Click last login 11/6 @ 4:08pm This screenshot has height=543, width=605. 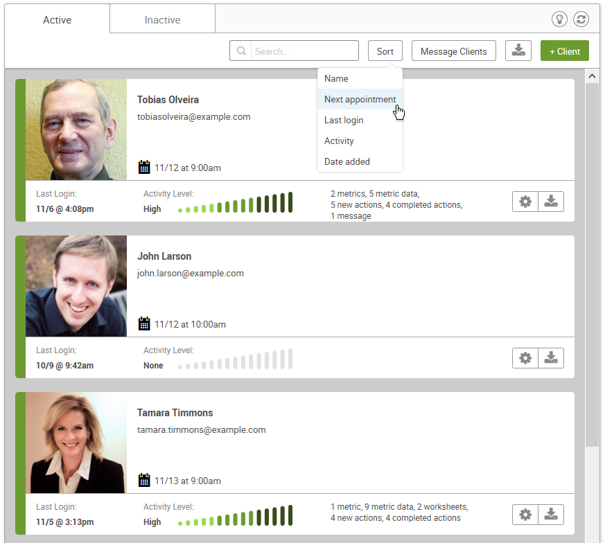[x=65, y=209]
